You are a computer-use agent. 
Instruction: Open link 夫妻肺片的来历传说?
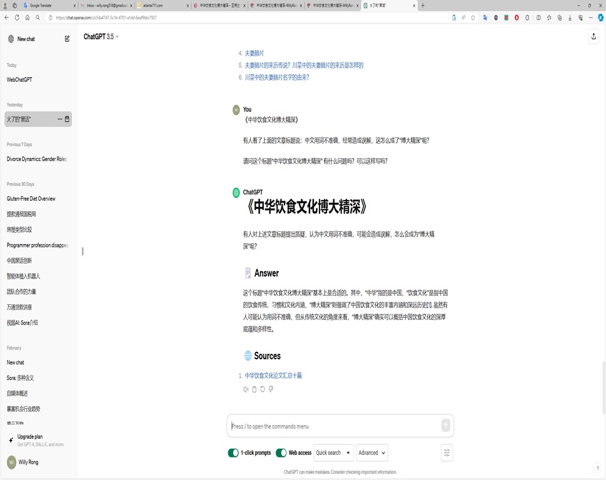[x=304, y=65]
